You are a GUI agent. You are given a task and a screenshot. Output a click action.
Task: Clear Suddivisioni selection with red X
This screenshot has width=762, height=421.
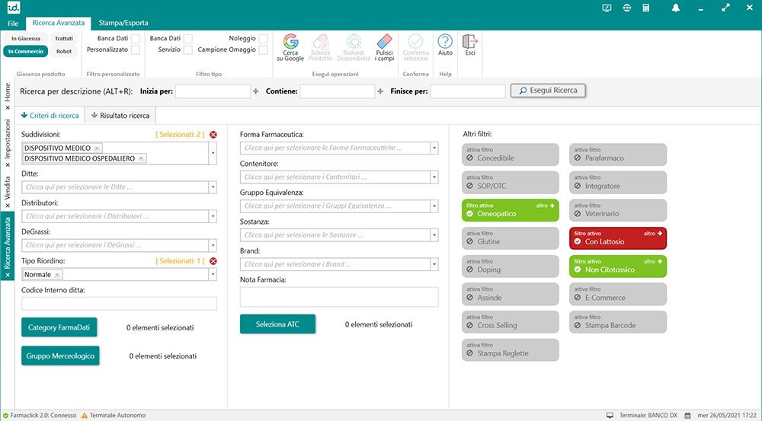pyautogui.click(x=213, y=135)
